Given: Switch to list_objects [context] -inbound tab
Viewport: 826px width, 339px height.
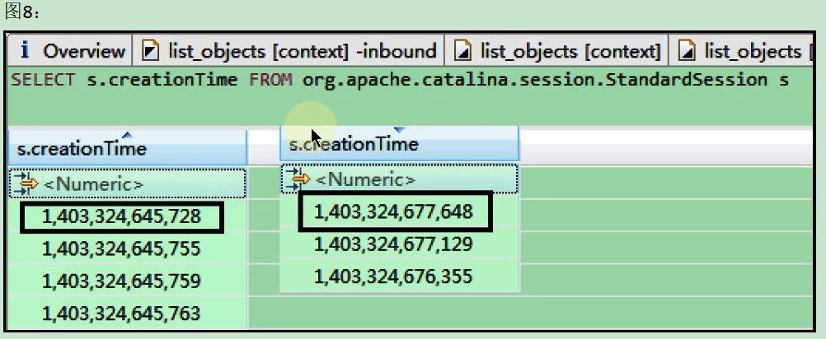Looking at the screenshot, I should coord(289,51).
